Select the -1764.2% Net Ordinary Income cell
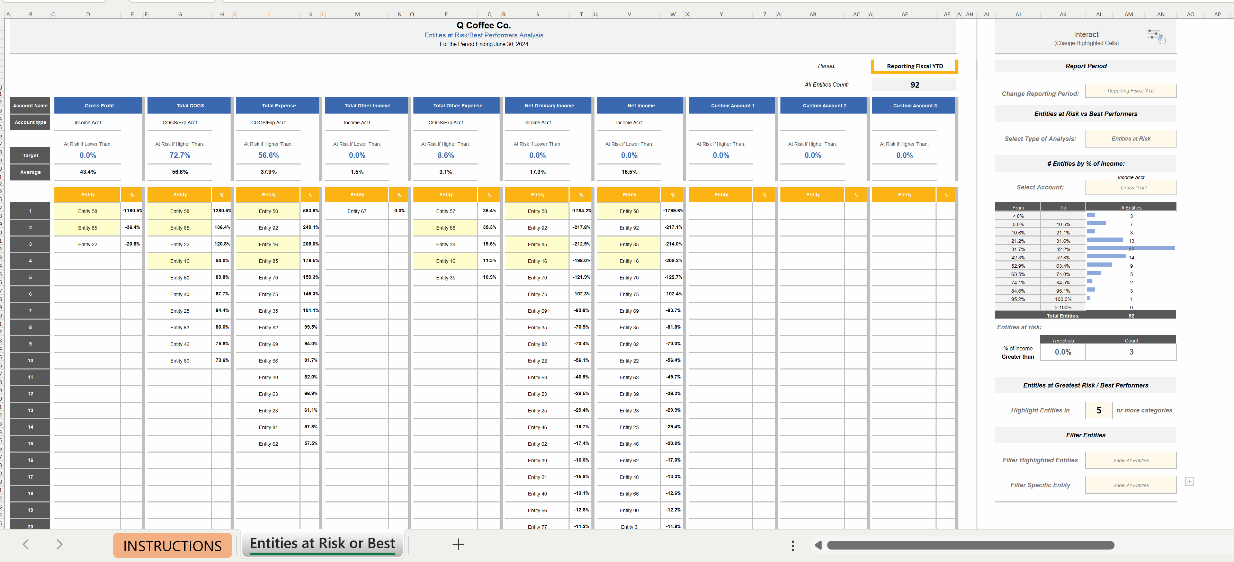The height and width of the screenshot is (562, 1234). click(x=581, y=211)
